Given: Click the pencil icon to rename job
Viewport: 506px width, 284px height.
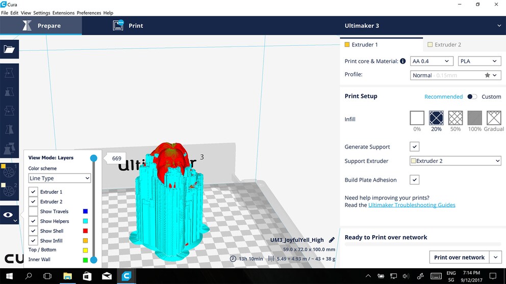Looking at the screenshot, I should coord(332,240).
